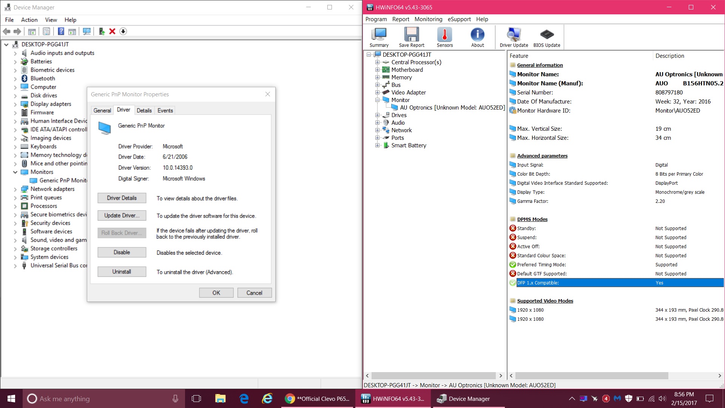725x408 pixels.
Task: Click the Back arrow in Device Manager toolbar
Action: [x=6, y=31]
